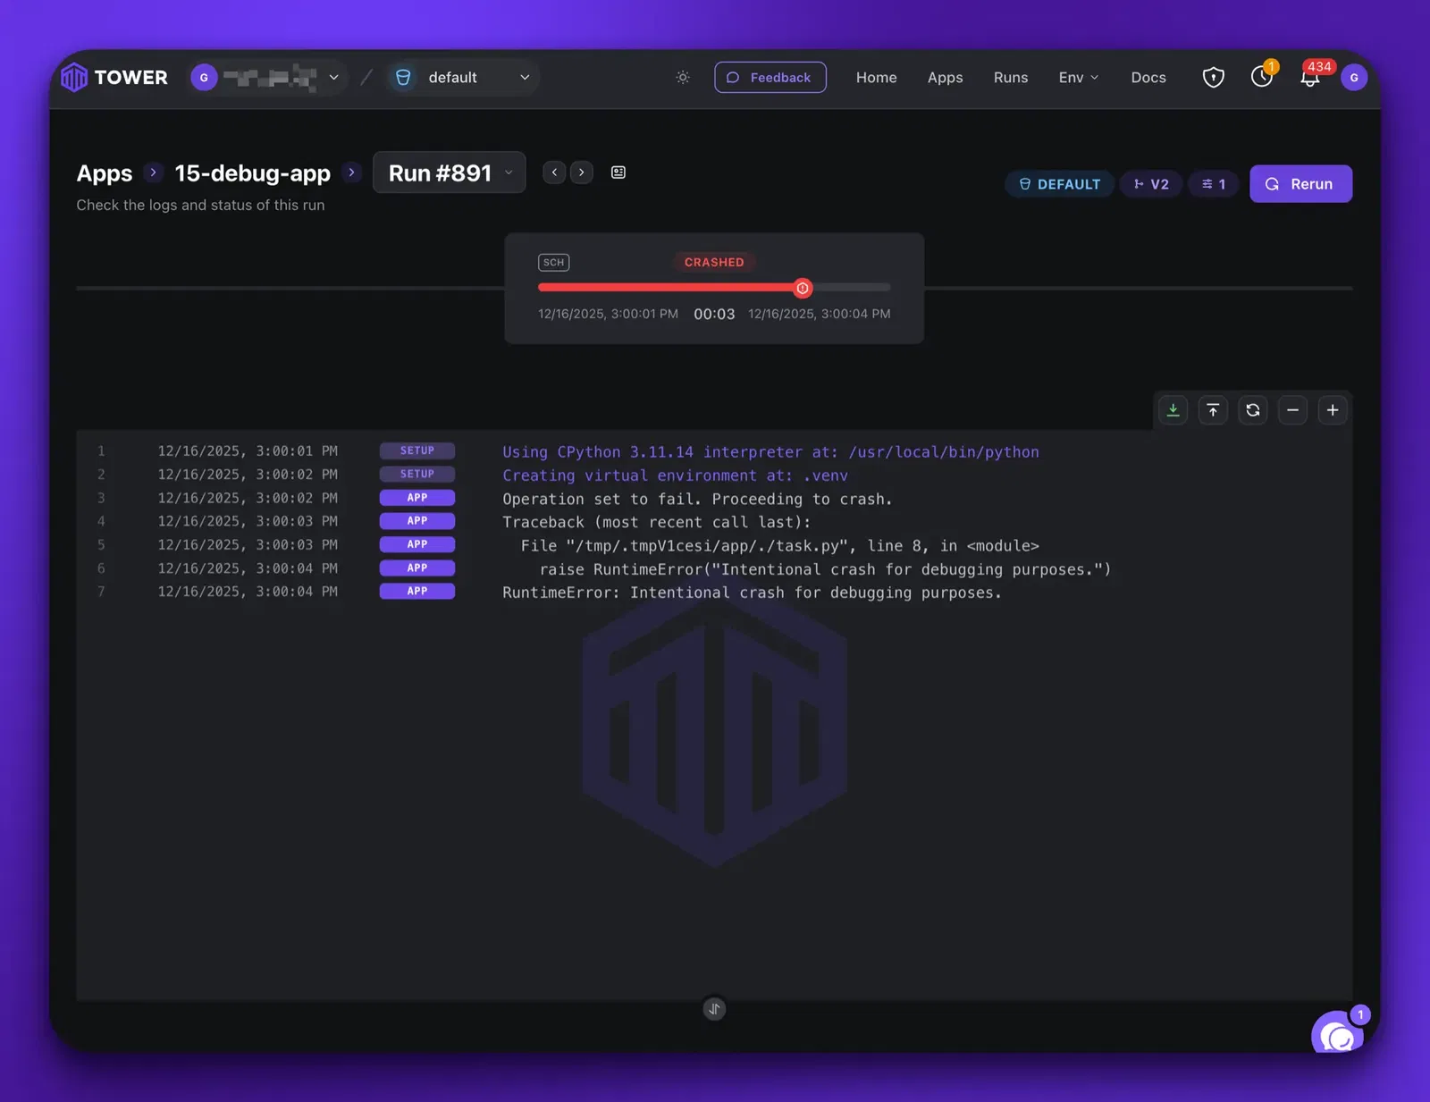Toggle log panel expand handle at bottom
This screenshot has width=1430, height=1102.
(x=714, y=1009)
